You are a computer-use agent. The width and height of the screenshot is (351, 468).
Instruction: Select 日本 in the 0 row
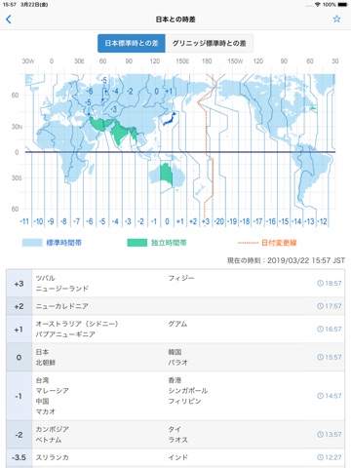[42, 352]
